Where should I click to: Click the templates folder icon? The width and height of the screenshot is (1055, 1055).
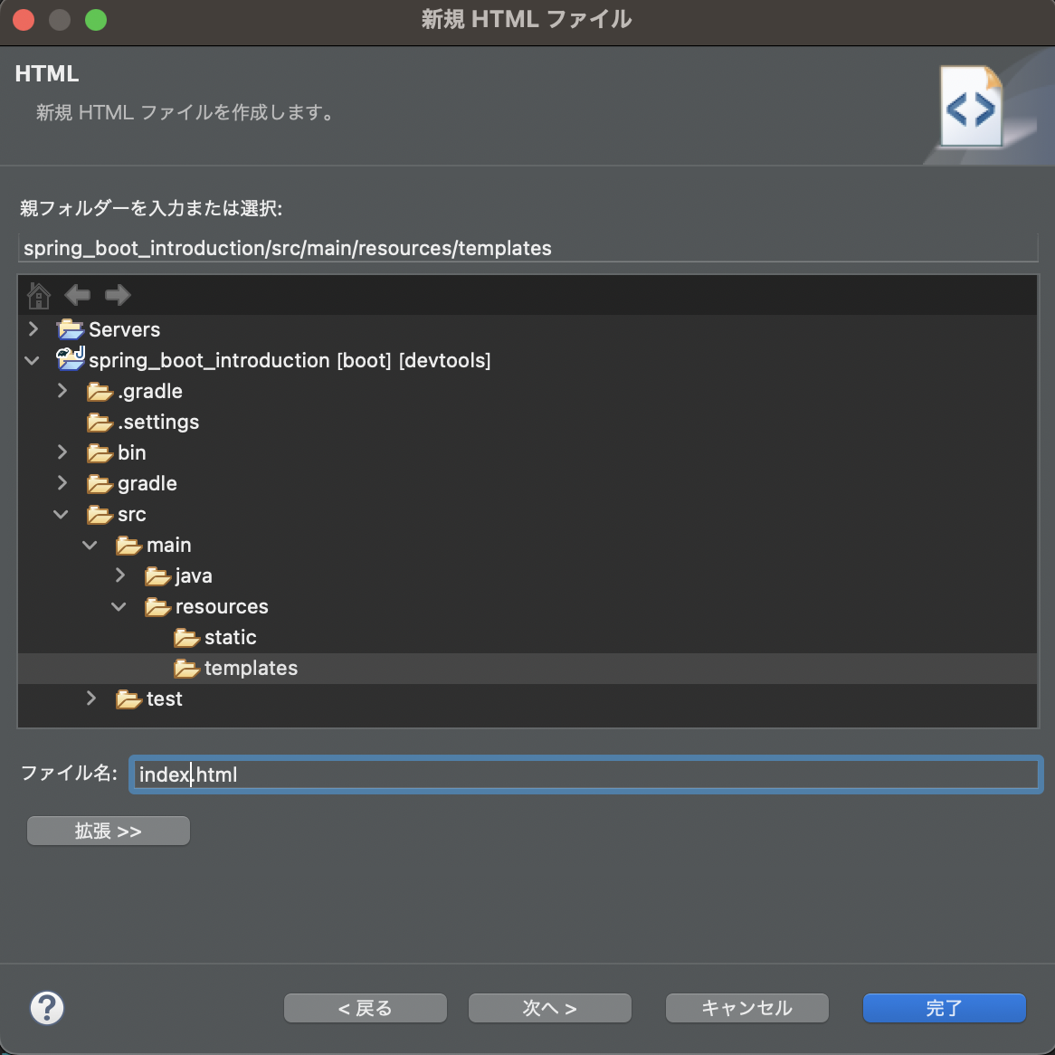[x=186, y=668]
